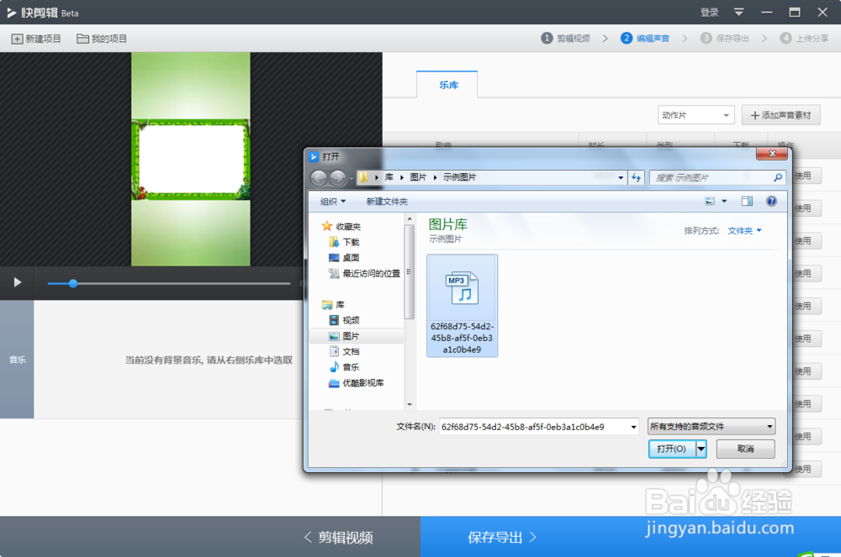The width and height of the screenshot is (841, 557).
Task: Open the 组织 menu
Action: (333, 202)
